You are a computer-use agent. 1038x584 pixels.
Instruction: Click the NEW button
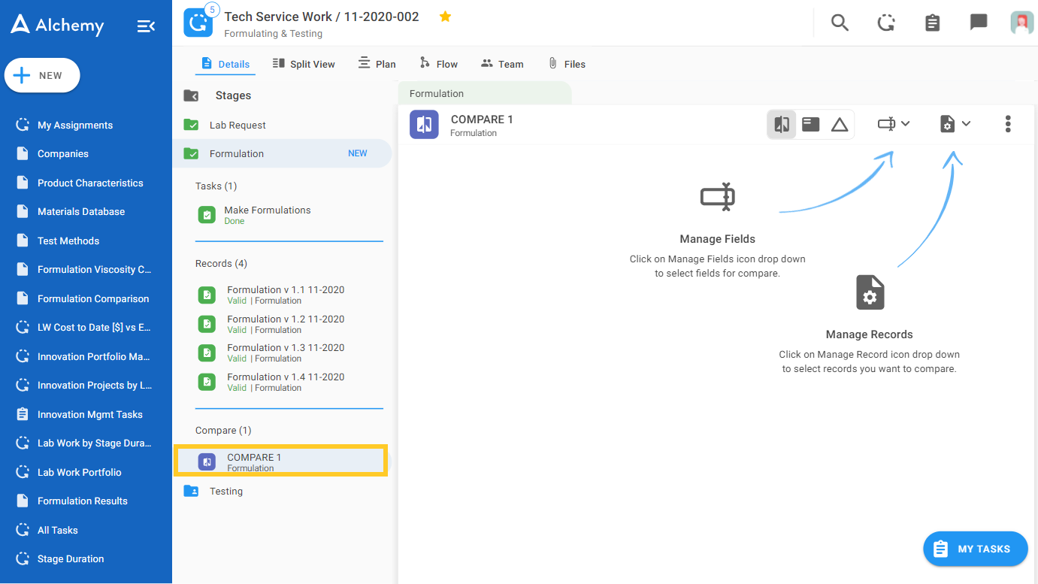[42, 75]
